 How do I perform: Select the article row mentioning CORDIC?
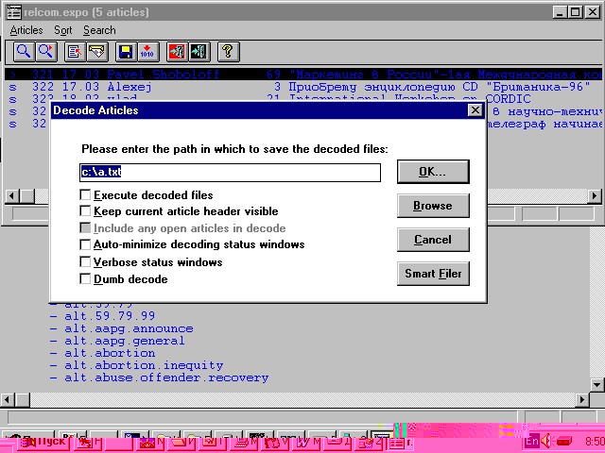click(x=303, y=98)
